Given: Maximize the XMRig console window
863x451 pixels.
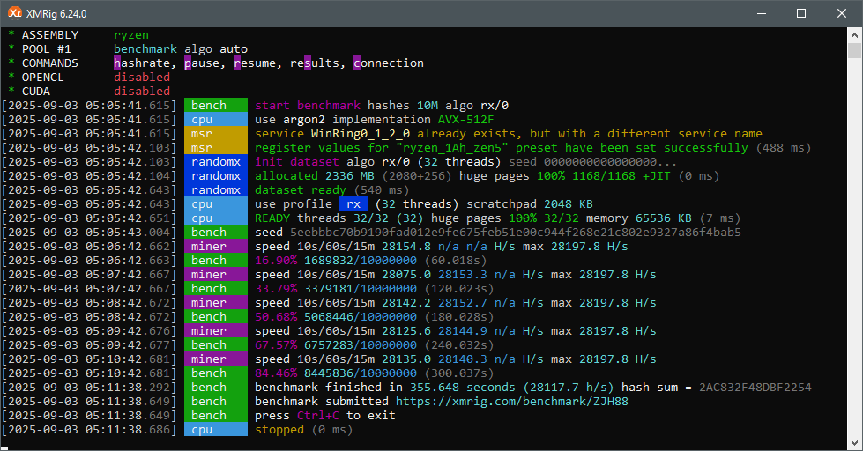Looking at the screenshot, I should pyautogui.click(x=801, y=13).
